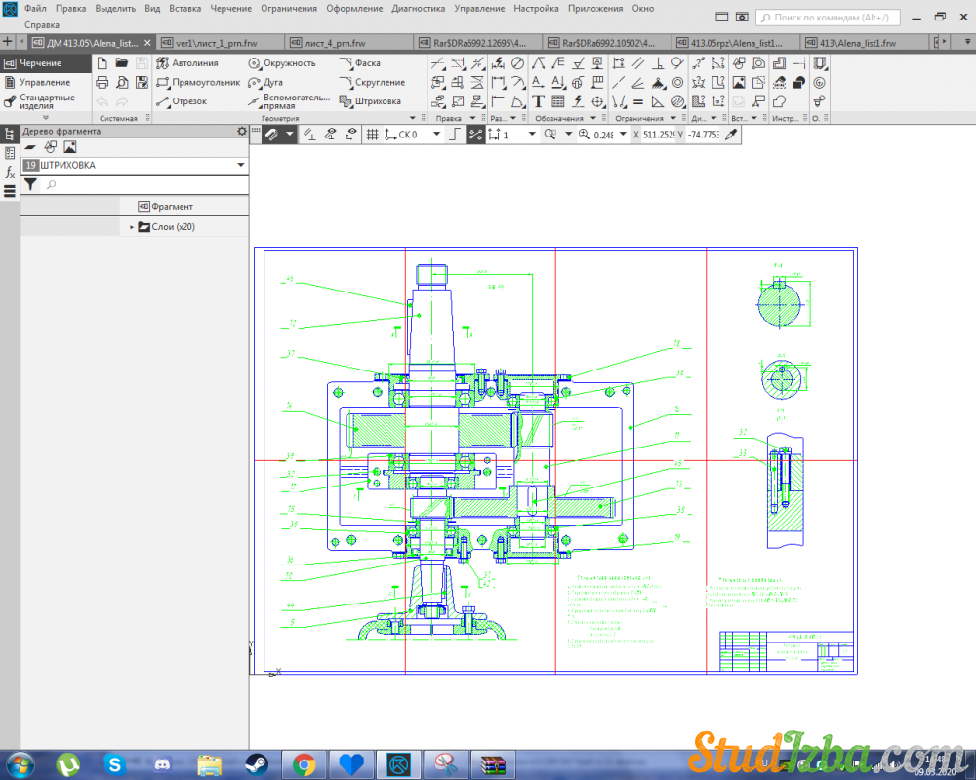Select the Управление toolbar set

[44, 83]
